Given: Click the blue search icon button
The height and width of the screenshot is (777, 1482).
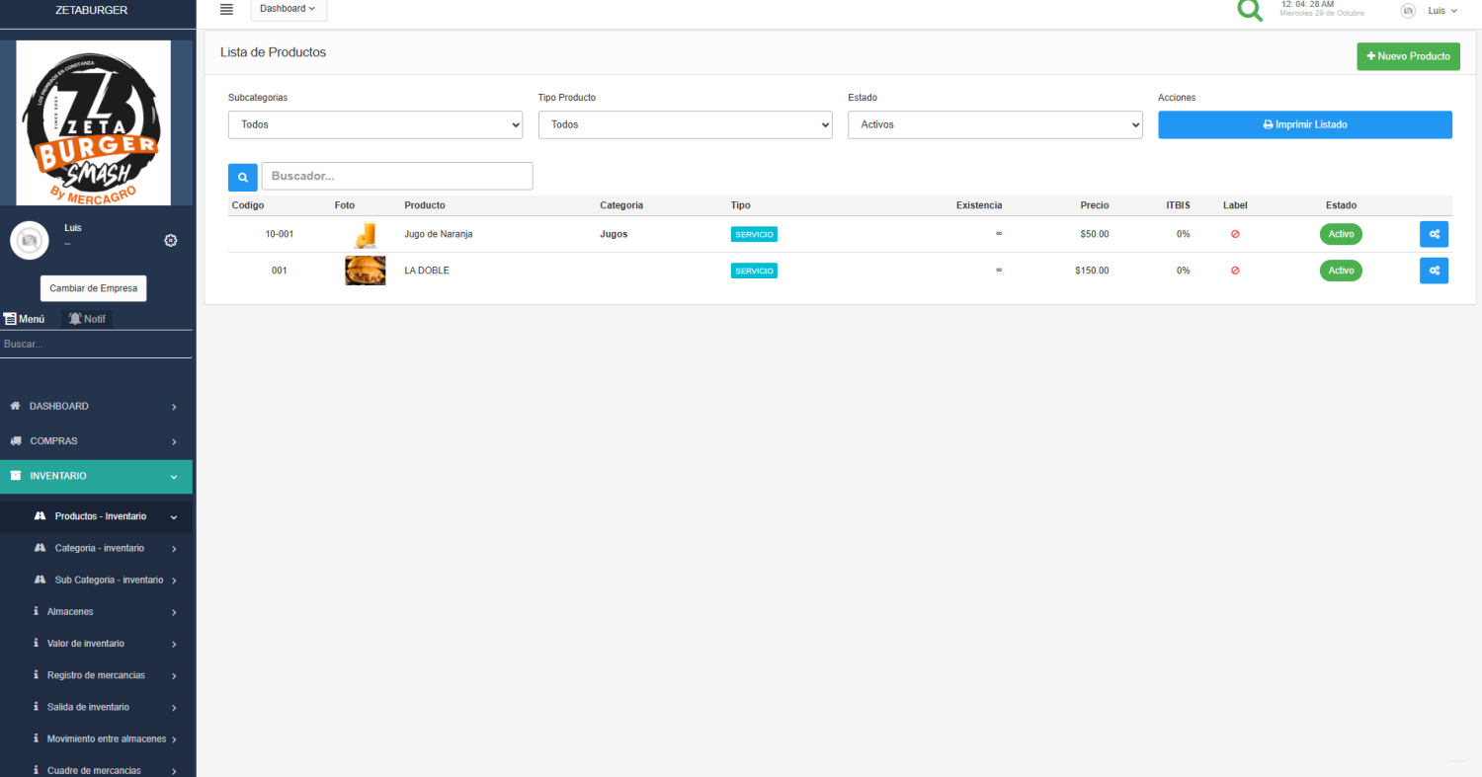Looking at the screenshot, I should pyautogui.click(x=242, y=177).
